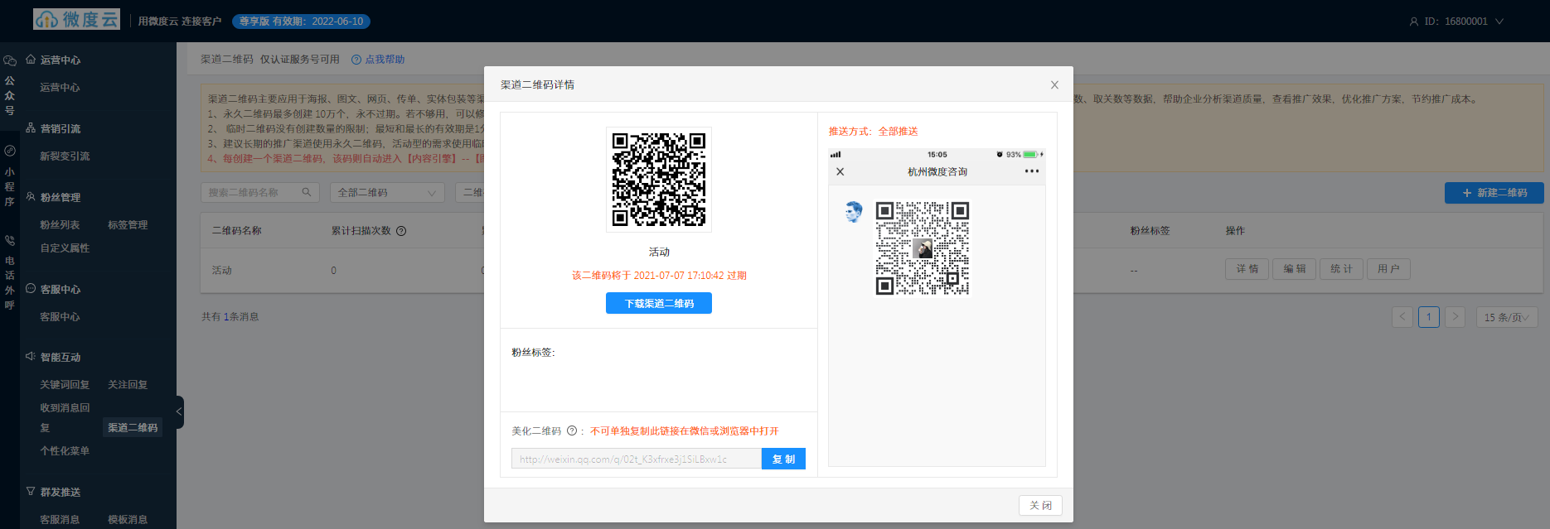Click the weixin.qq.com link field
This screenshot has height=529, width=1550.
click(x=636, y=459)
